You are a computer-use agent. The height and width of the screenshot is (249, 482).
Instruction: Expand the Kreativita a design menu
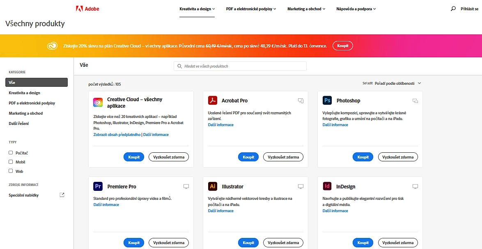click(197, 9)
